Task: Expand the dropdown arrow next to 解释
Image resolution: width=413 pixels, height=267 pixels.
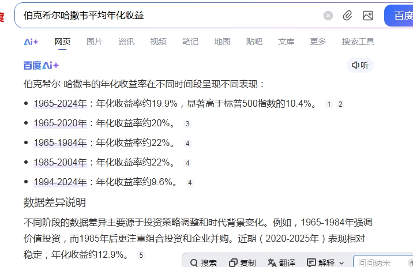Action: [x=341, y=263]
